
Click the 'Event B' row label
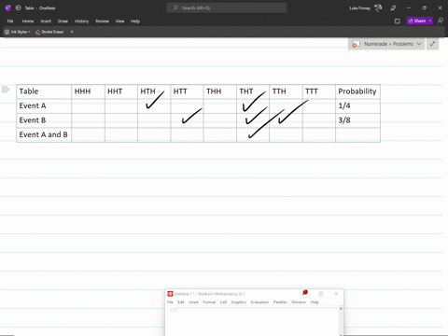33,120
